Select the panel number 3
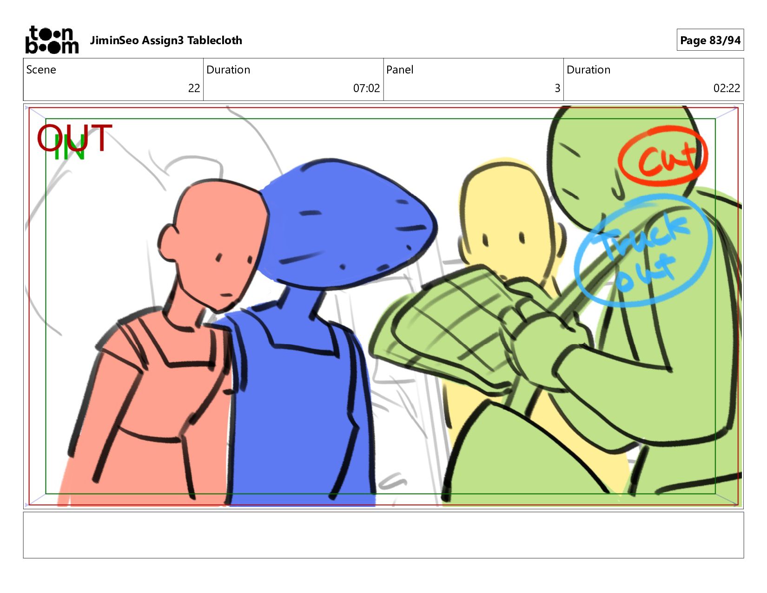The width and height of the screenshot is (767, 593). (x=557, y=88)
